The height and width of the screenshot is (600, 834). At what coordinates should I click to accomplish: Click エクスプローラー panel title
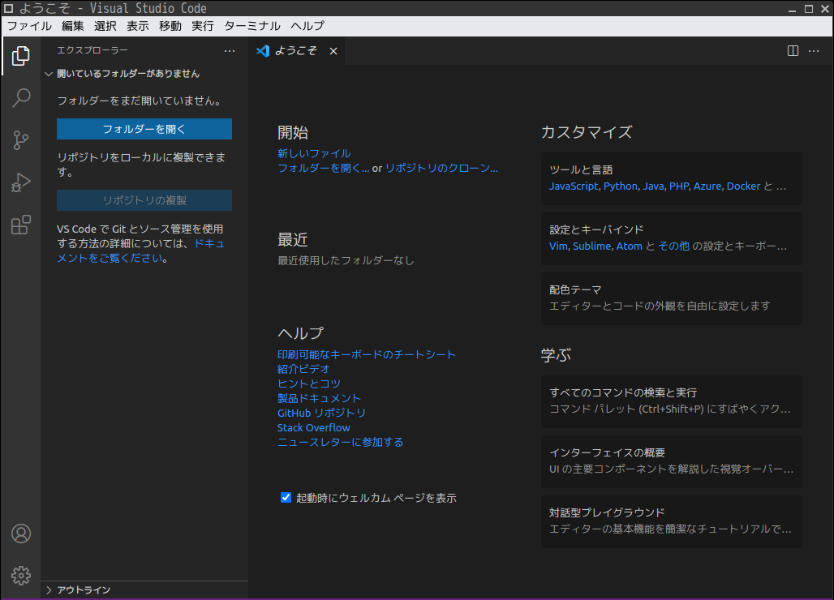tap(92, 50)
